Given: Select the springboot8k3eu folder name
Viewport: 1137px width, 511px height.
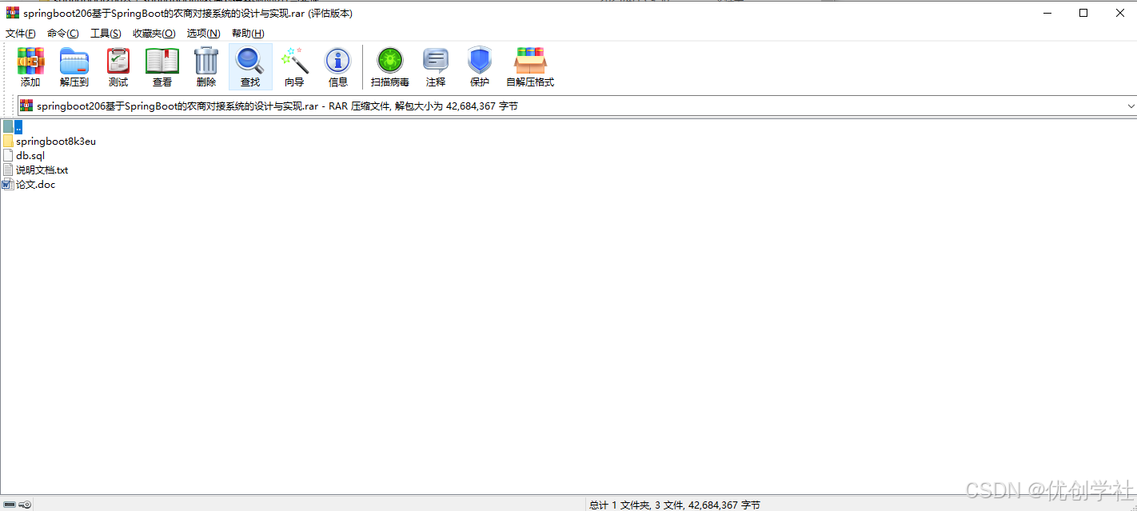Looking at the screenshot, I should point(56,142).
